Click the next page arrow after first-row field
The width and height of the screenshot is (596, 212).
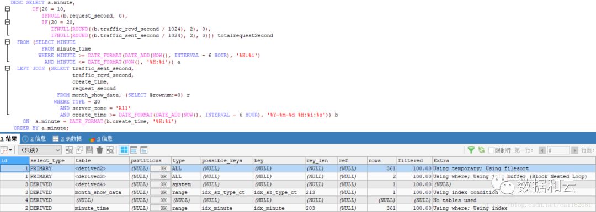tap(575, 150)
